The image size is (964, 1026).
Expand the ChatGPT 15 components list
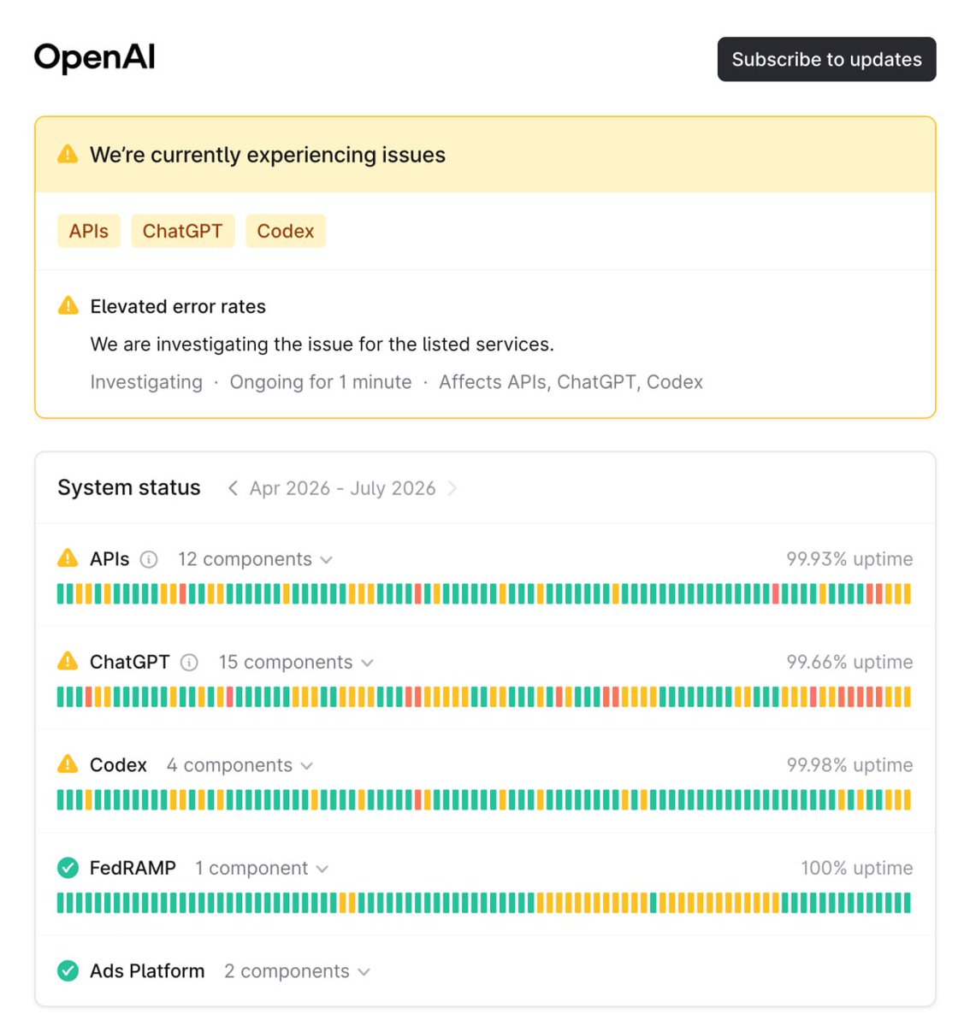click(296, 663)
